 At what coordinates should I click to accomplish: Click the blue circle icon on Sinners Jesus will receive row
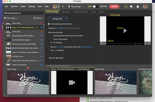[x=41, y=44]
